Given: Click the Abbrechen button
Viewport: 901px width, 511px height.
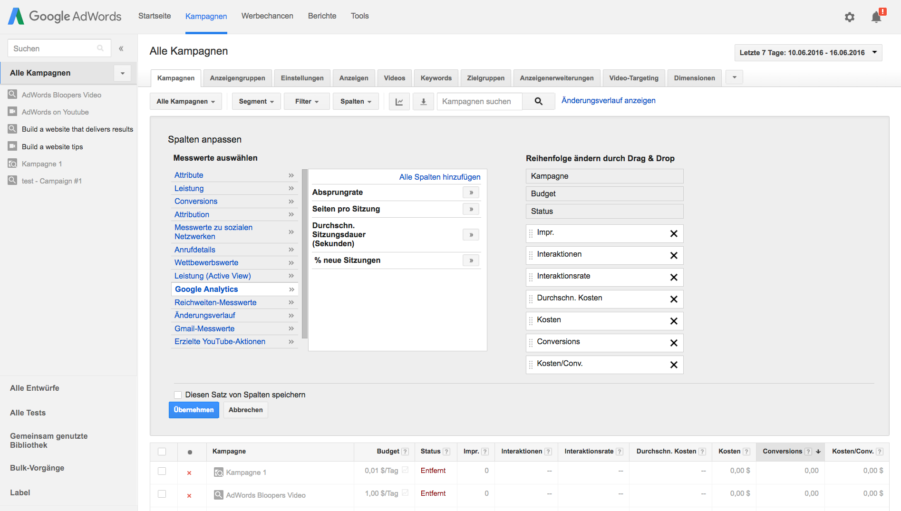Looking at the screenshot, I should 246,410.
